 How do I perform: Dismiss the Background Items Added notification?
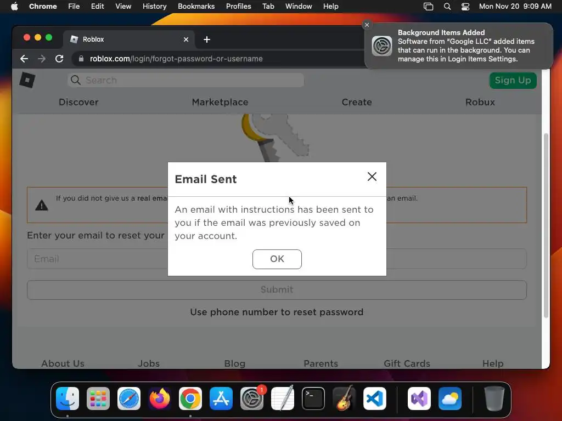coord(367,25)
